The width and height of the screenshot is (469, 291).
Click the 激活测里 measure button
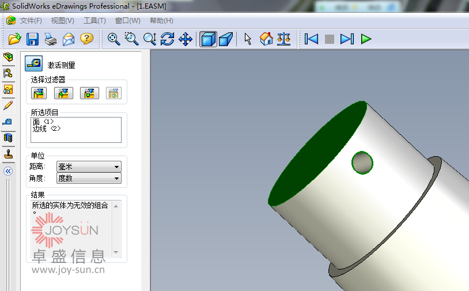tap(33, 63)
